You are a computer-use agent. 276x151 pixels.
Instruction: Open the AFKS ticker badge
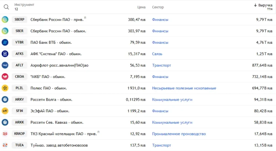click(x=19, y=54)
